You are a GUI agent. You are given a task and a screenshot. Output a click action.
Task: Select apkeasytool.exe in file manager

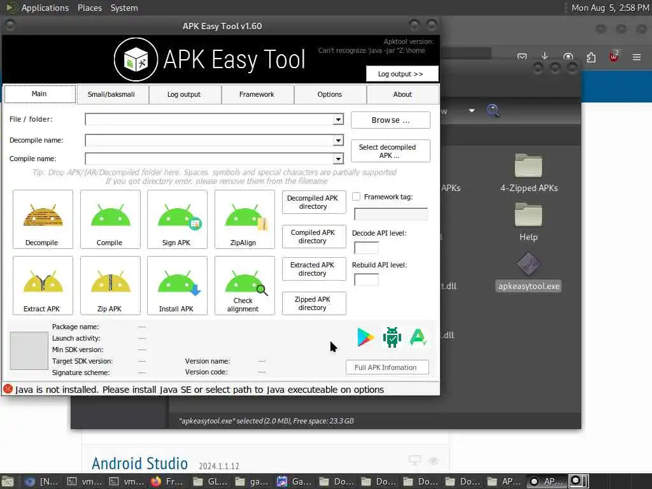(528, 272)
